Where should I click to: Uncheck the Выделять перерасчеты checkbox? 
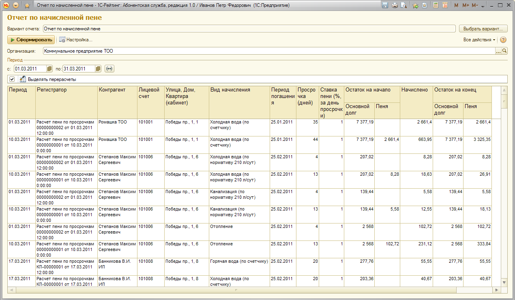(12, 79)
